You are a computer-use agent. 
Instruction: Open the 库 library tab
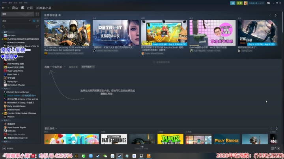tap(22, 8)
